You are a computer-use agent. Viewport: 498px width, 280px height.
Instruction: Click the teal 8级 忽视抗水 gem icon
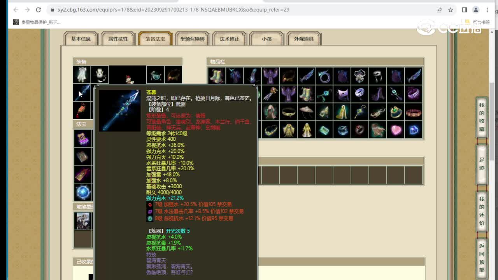150,219
